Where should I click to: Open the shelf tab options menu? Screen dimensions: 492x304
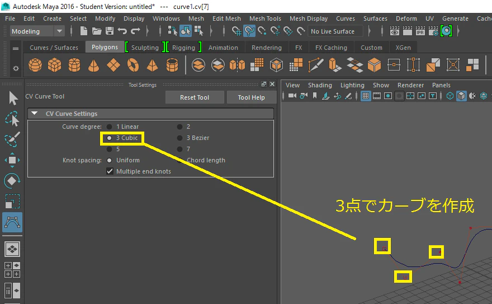(x=16, y=48)
